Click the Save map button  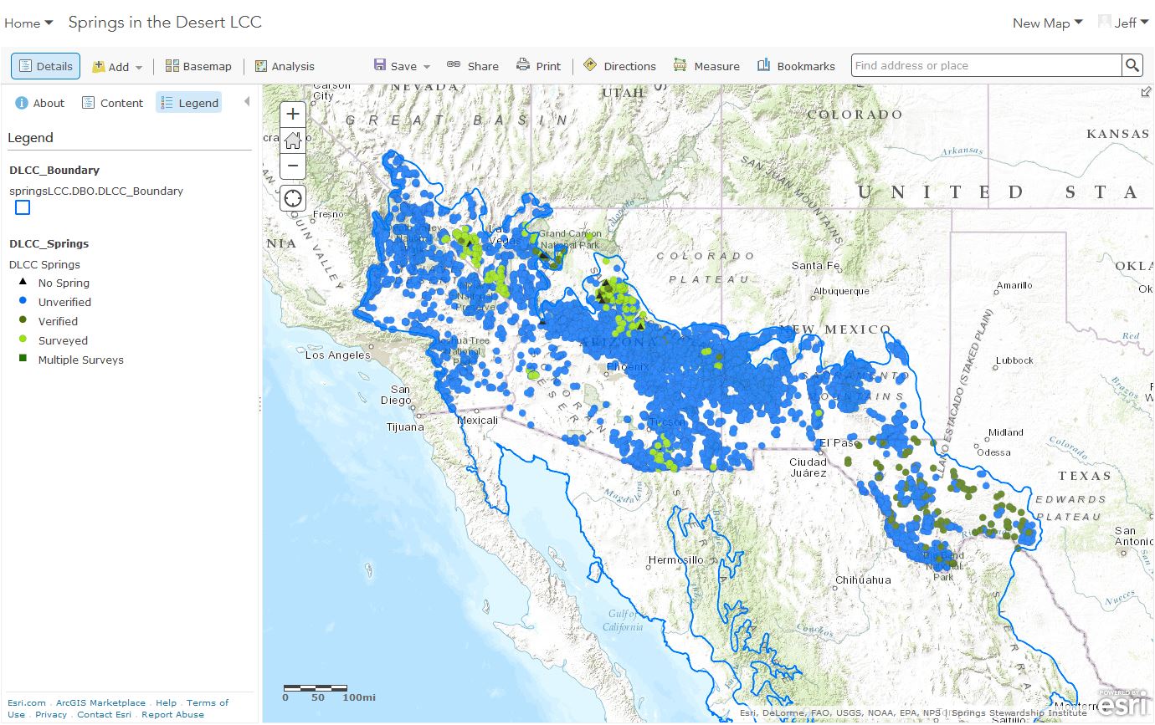(x=395, y=66)
